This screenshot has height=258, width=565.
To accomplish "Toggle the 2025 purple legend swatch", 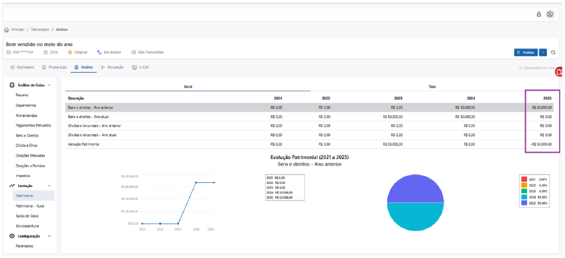I will (x=524, y=204).
